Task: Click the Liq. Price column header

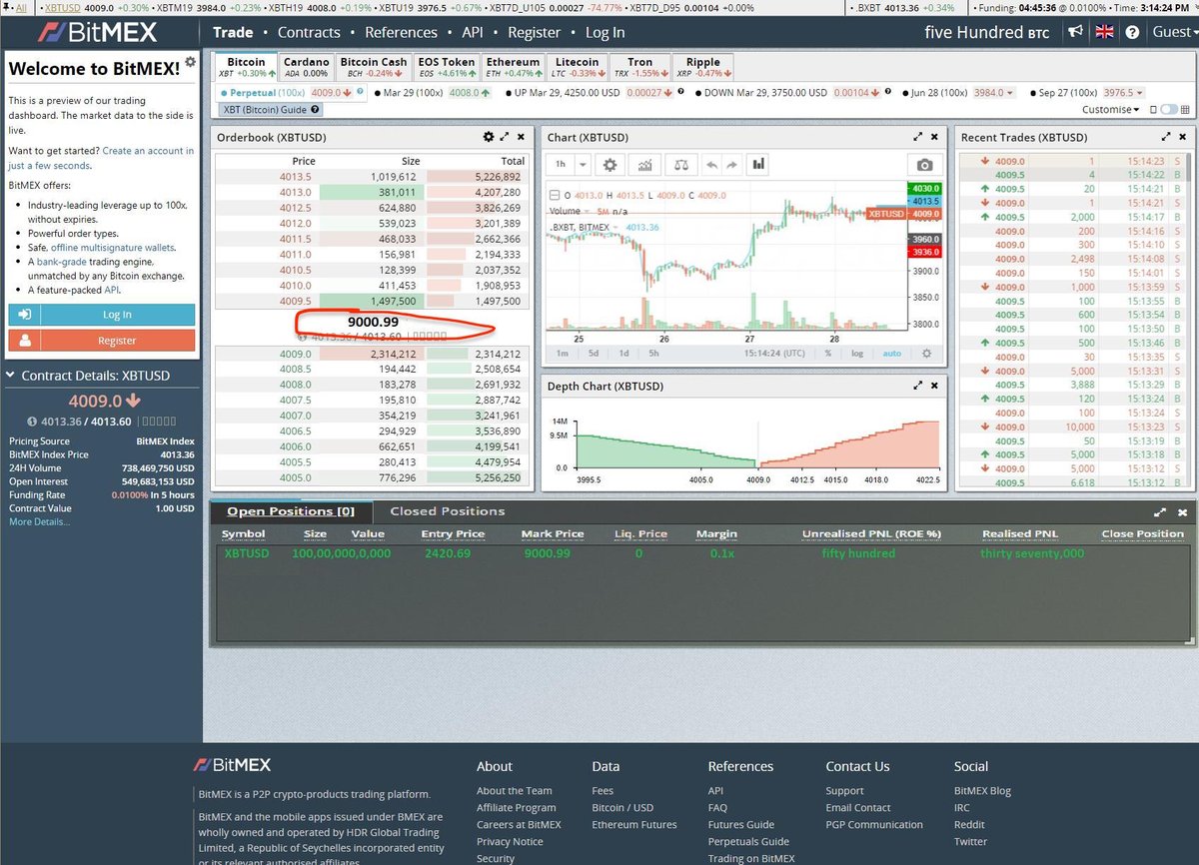Action: click(638, 533)
